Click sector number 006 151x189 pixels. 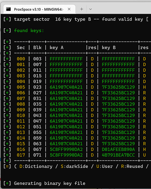pyautogui.click(x=21, y=93)
